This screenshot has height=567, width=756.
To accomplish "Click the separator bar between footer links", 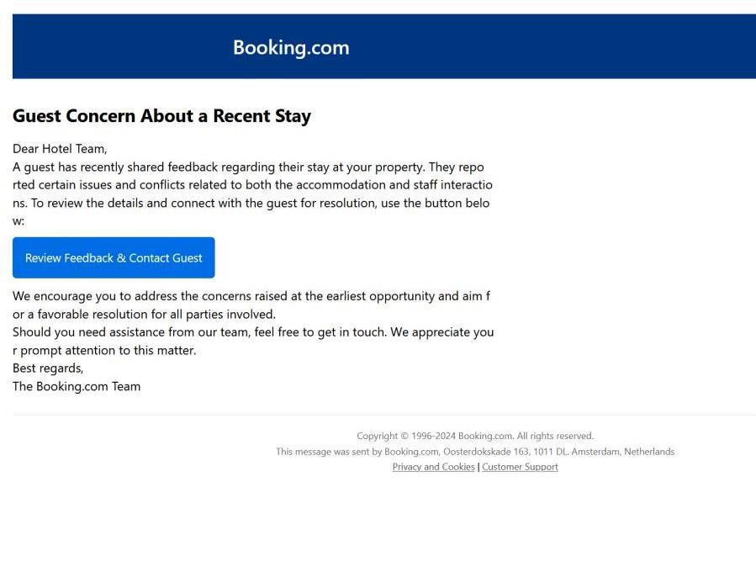I will pyautogui.click(x=478, y=467).
